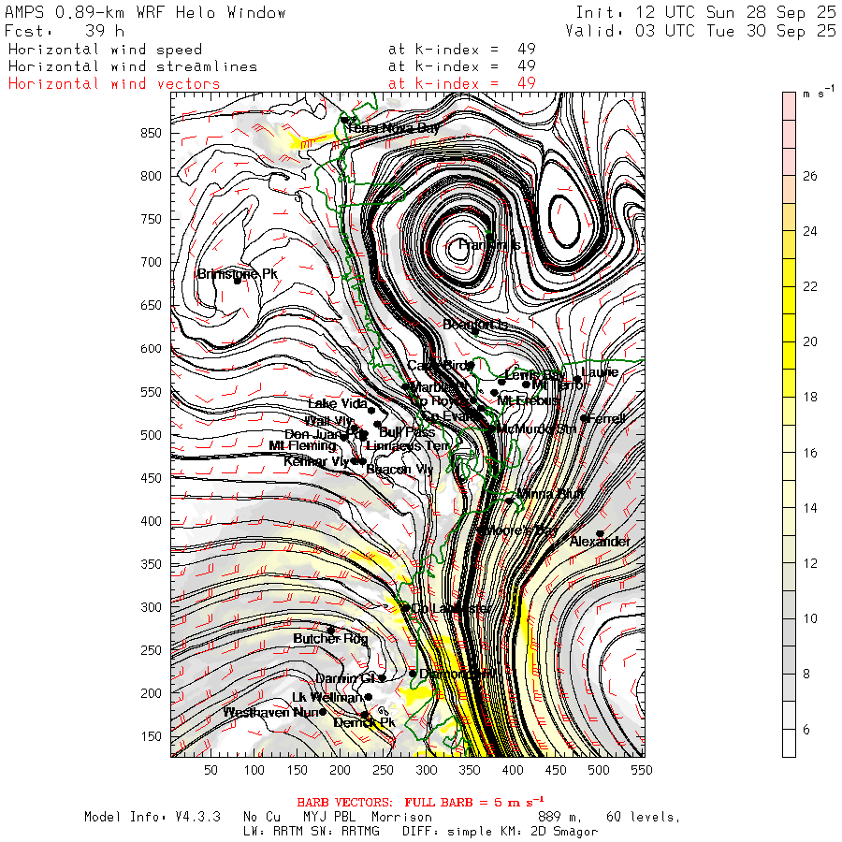
Task: Select the Ferrell station label
Action: (607, 418)
